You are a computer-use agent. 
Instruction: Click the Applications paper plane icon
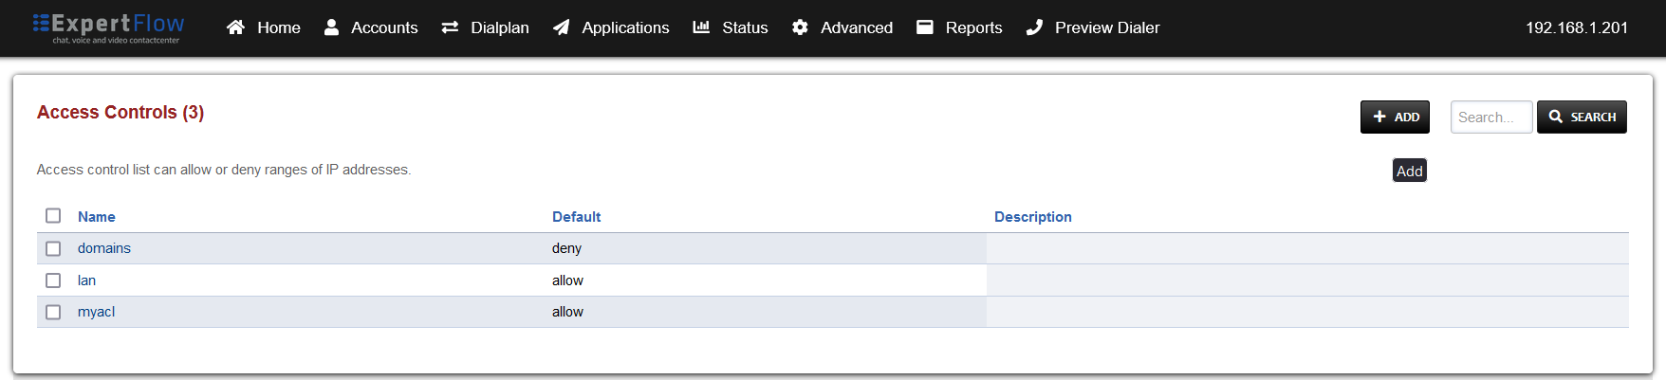pyautogui.click(x=562, y=27)
